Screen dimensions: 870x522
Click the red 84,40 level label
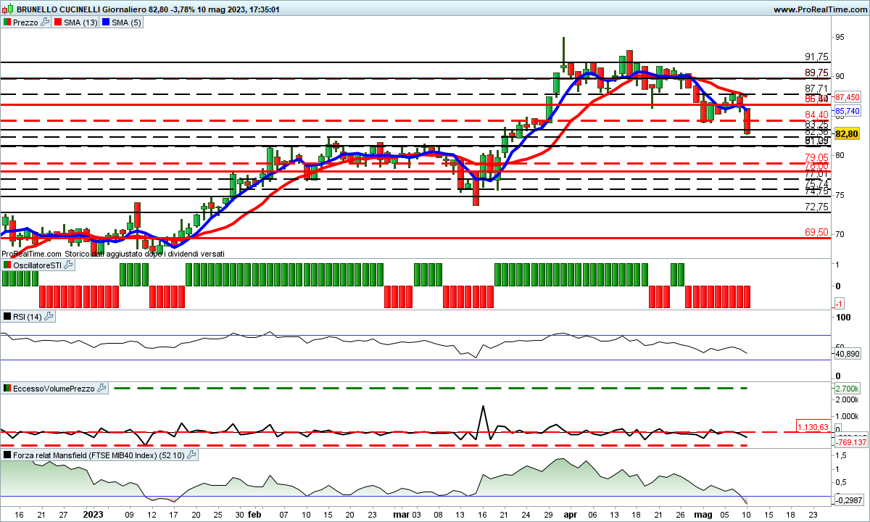(x=816, y=115)
